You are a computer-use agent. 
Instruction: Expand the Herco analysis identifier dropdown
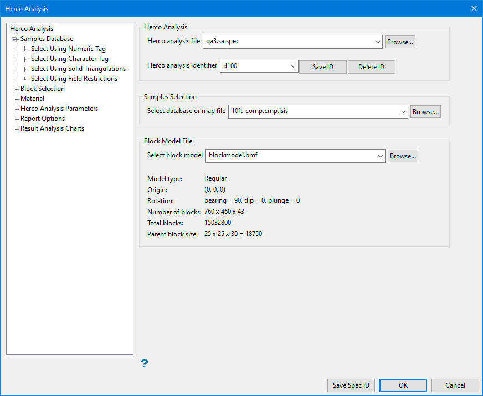pyautogui.click(x=292, y=66)
